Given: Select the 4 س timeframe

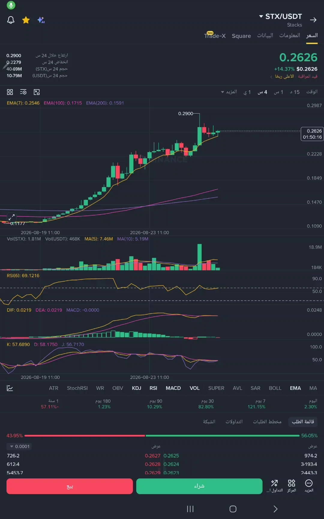Looking at the screenshot, I should [262, 92].
